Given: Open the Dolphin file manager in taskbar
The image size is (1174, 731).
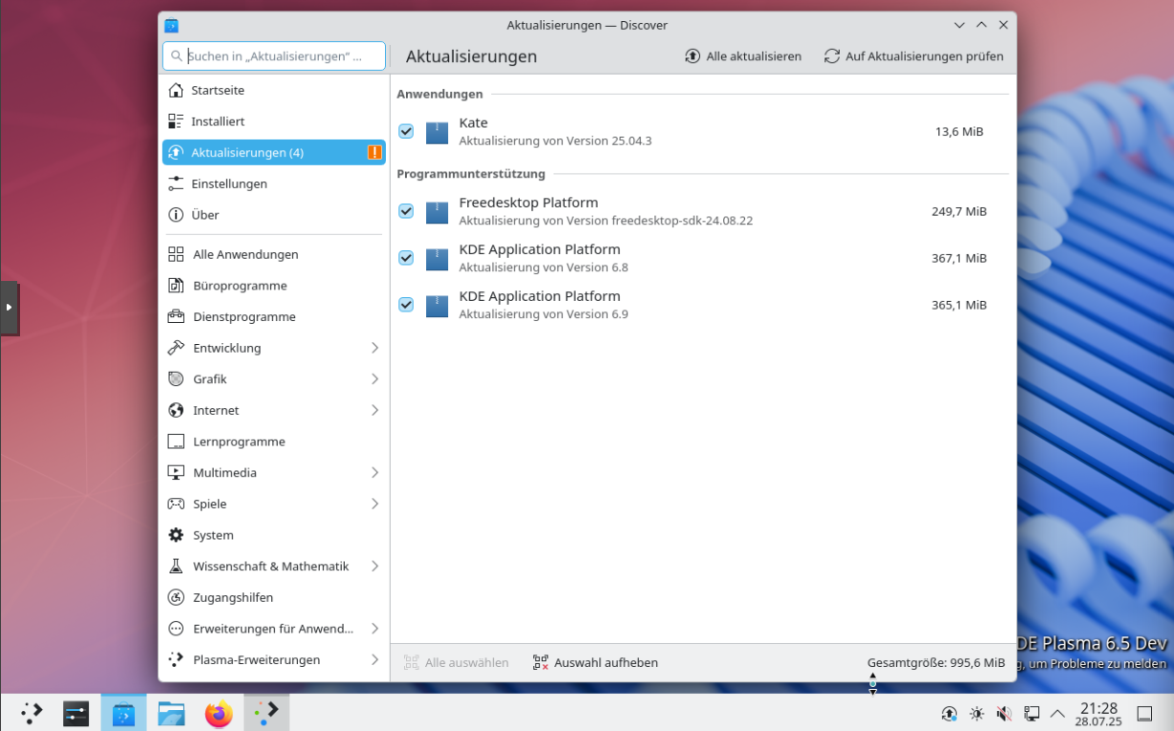Looking at the screenshot, I should 171,713.
